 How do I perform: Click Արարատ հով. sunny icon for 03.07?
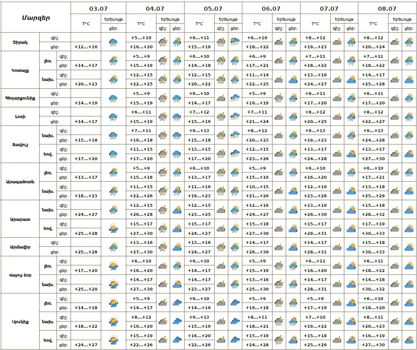coord(114,229)
